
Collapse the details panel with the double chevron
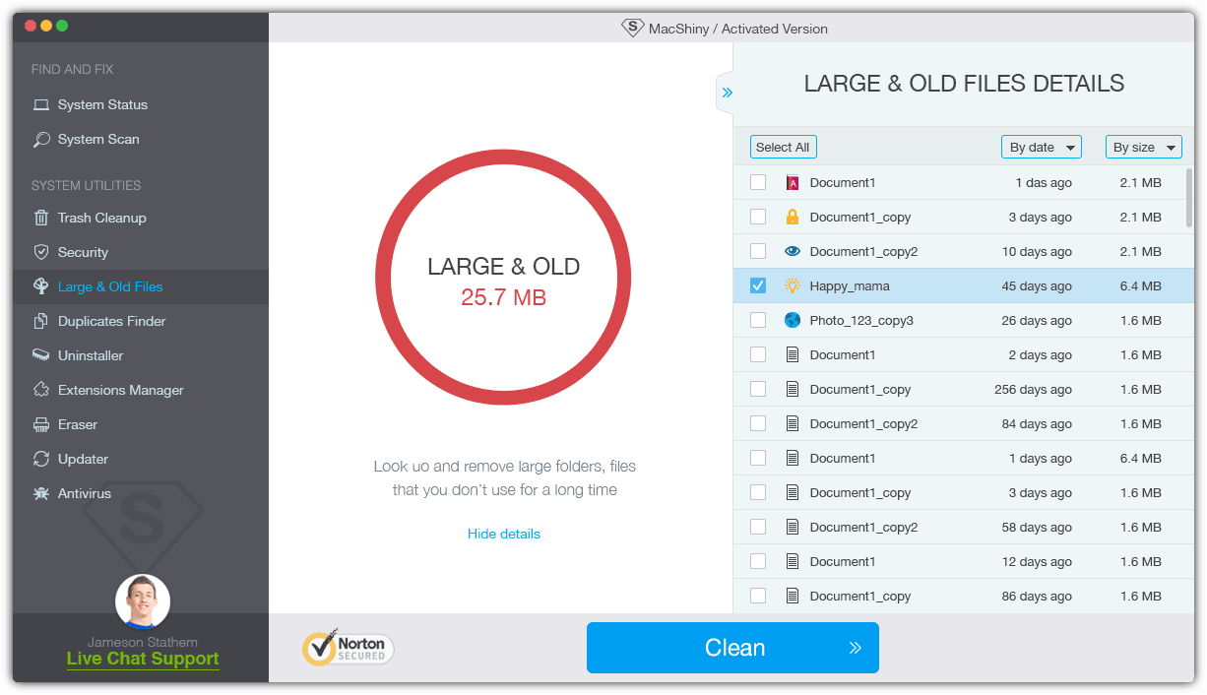tap(728, 93)
